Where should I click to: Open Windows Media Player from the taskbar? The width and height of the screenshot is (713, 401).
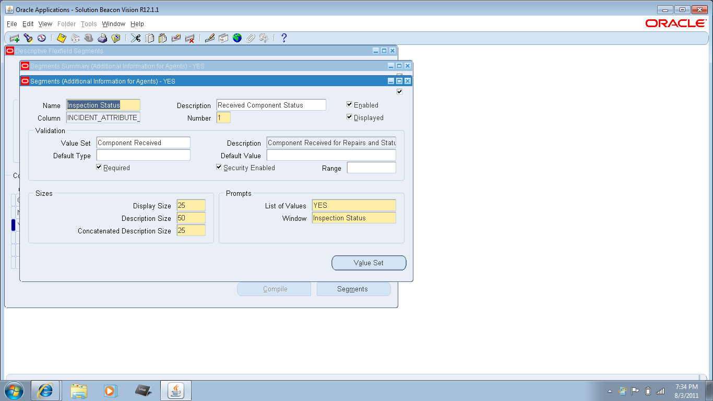coord(111,391)
